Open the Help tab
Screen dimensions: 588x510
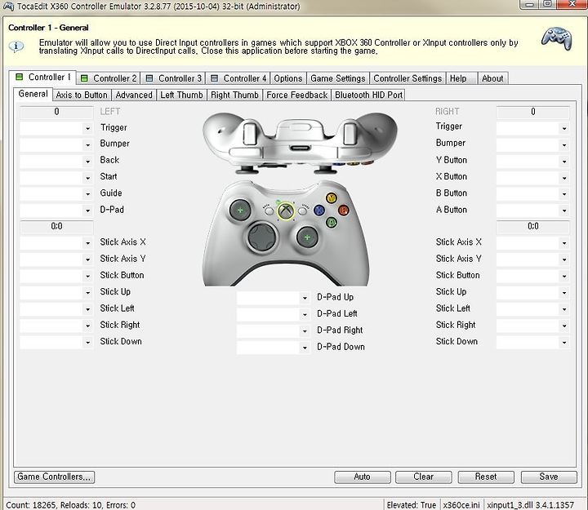[x=461, y=78]
